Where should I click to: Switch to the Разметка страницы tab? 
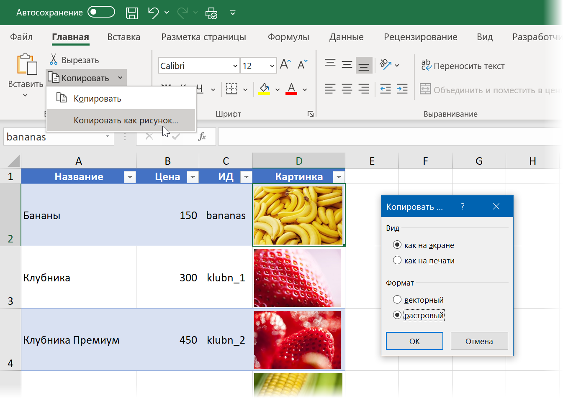tap(203, 37)
